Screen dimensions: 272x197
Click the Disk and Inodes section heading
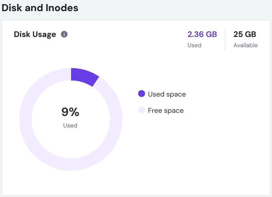[40, 7]
